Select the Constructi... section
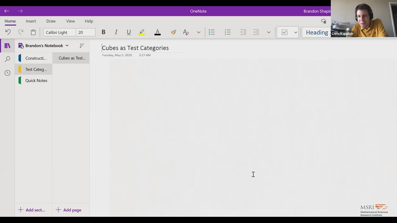 [33, 58]
